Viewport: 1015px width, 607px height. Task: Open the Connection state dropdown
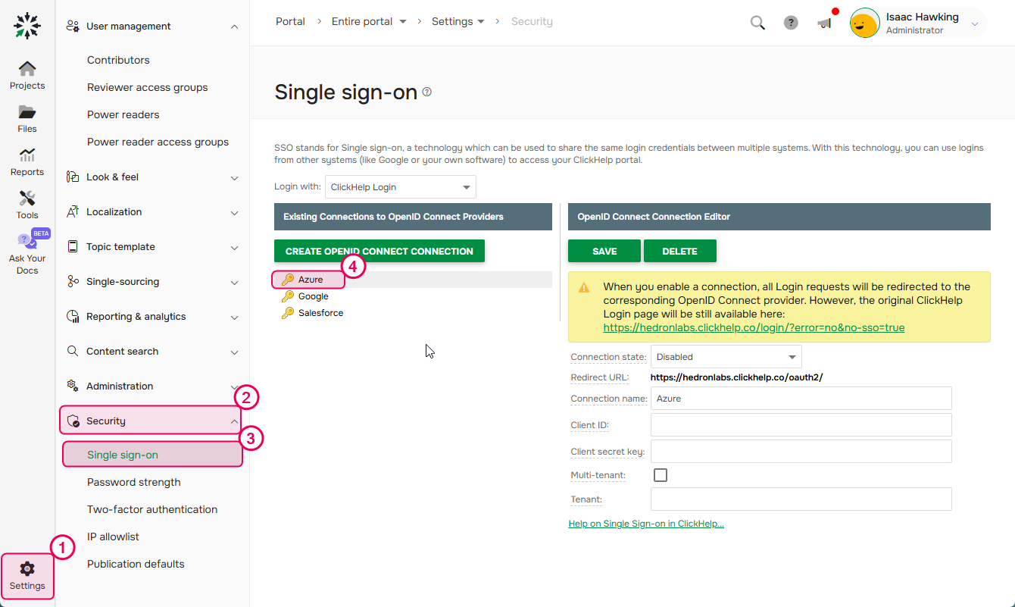pos(725,356)
